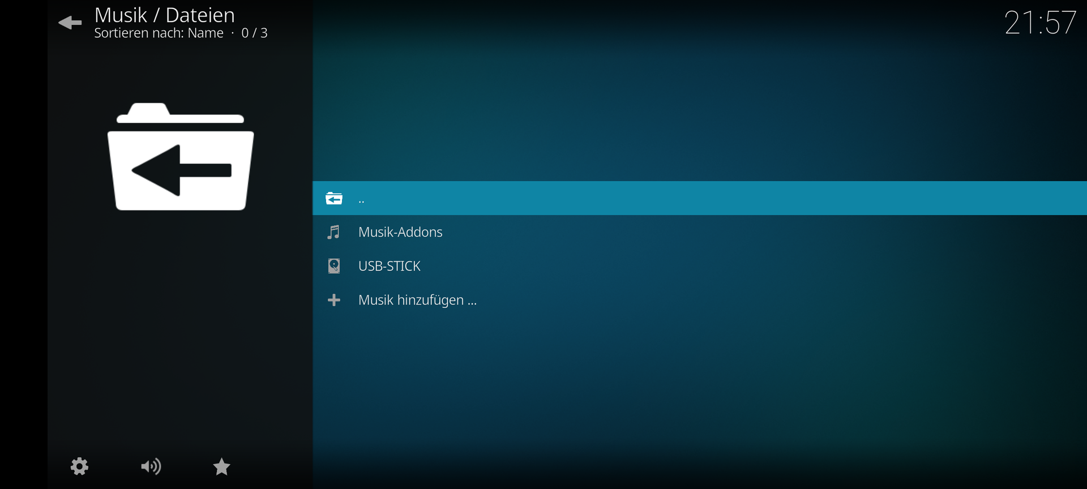Click the folder-back icon in the '..' row

(334, 199)
